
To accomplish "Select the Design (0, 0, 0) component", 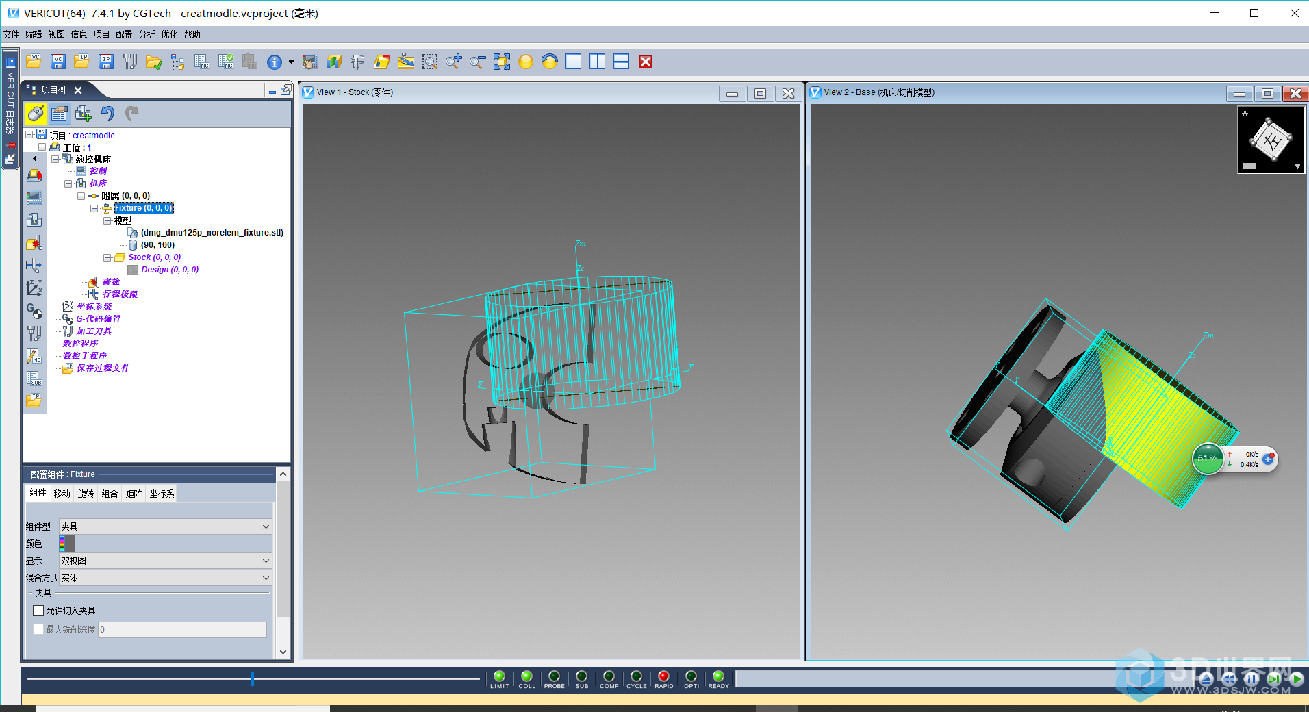I will [x=170, y=270].
